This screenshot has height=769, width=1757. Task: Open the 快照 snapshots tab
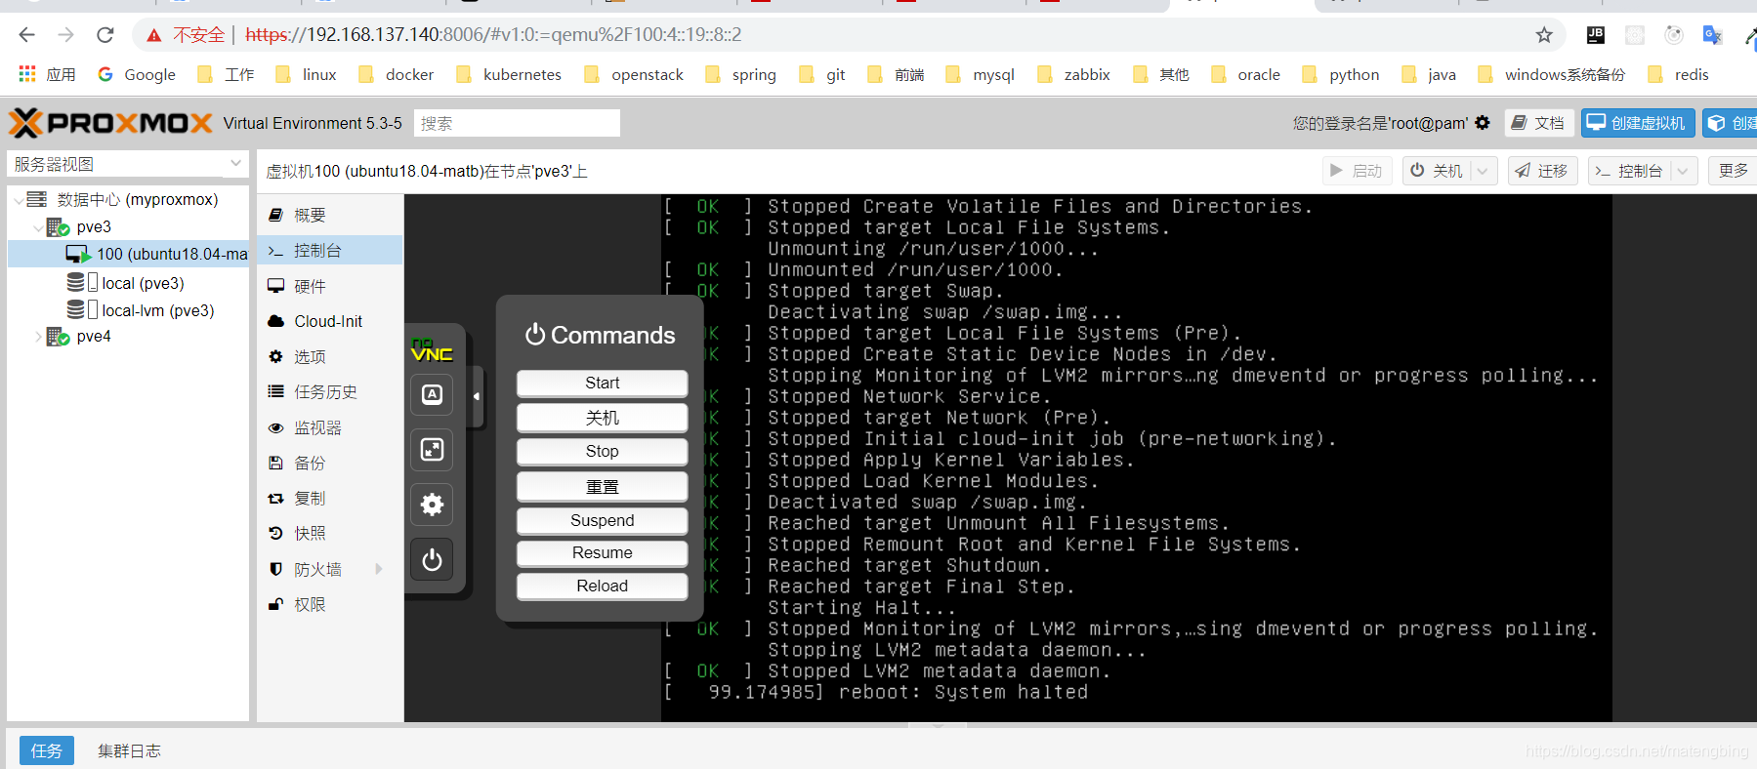click(x=330, y=533)
